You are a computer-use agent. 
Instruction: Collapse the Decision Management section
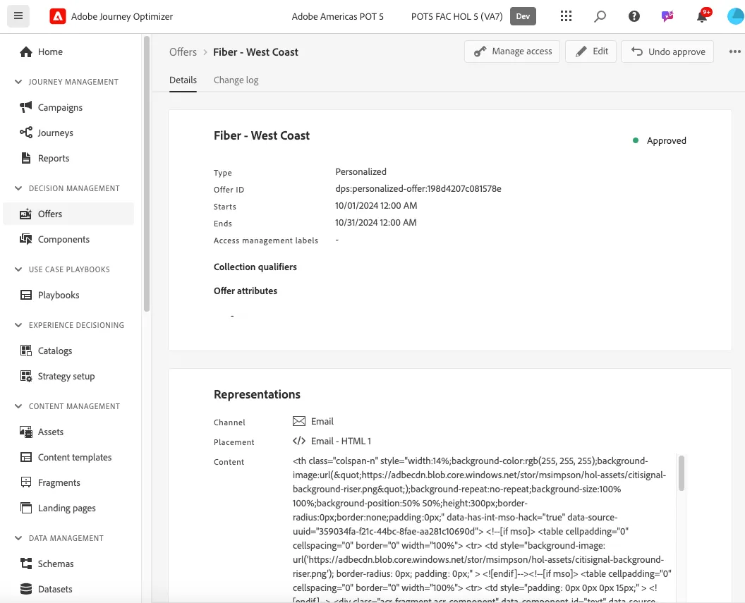18,188
